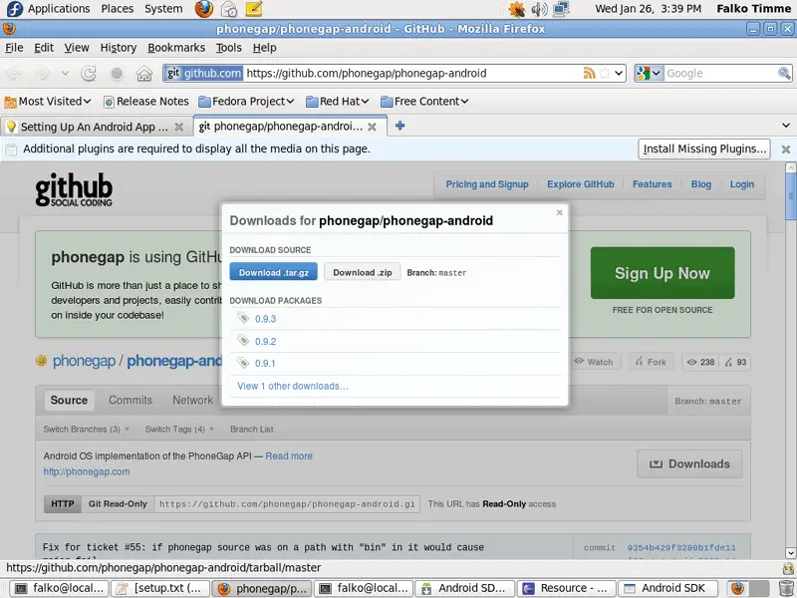The image size is (797, 598).
Task: Go forward with the Forward arrow
Action: point(43,74)
